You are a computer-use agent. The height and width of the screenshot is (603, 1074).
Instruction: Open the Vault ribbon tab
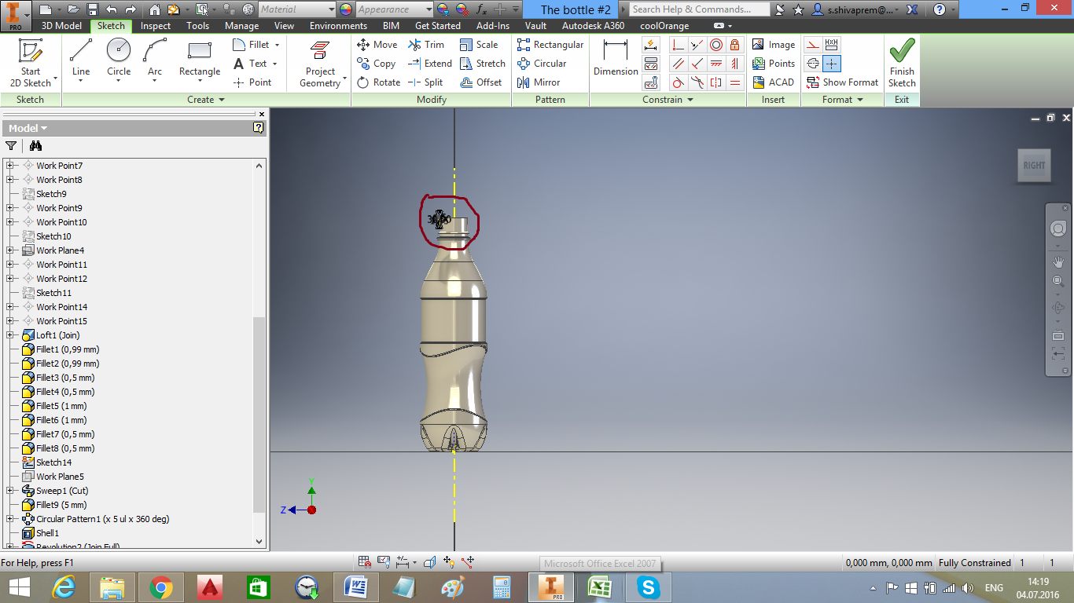pos(535,26)
